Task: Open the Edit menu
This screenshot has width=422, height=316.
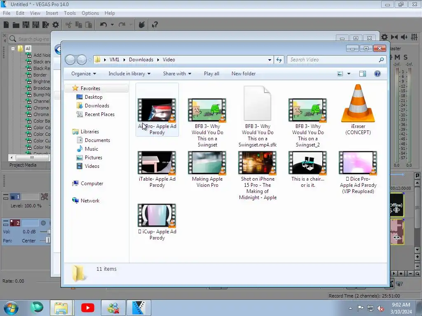Action: [x=20, y=13]
